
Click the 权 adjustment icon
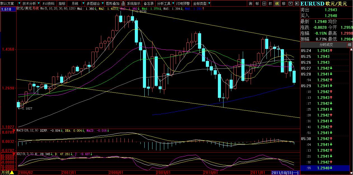tap(270, 3)
